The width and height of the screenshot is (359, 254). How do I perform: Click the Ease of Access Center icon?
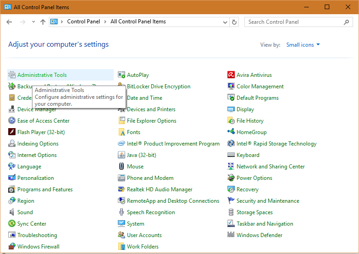12,121
